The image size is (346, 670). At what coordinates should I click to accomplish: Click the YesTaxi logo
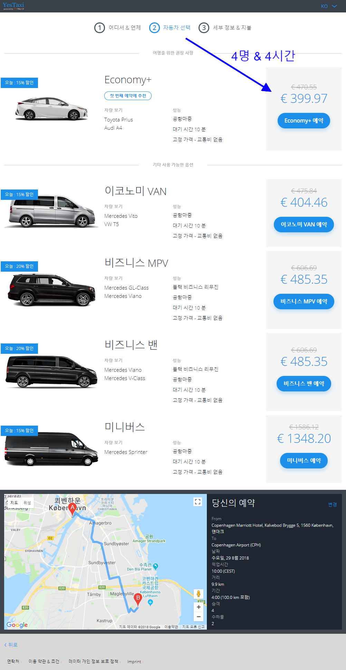(13, 6)
